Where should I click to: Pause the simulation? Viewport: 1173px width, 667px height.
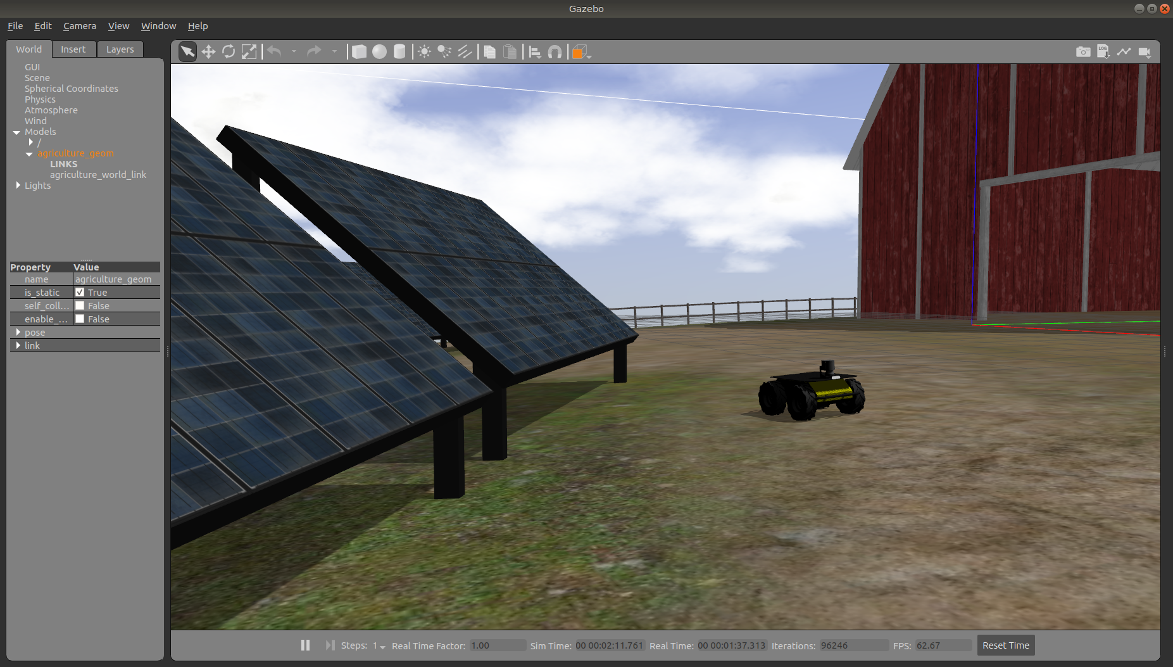pyautogui.click(x=305, y=645)
